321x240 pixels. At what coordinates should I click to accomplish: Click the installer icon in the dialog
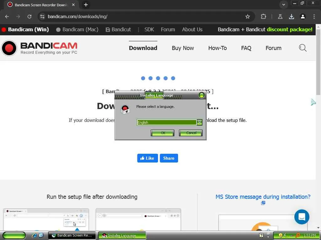coord(125,110)
